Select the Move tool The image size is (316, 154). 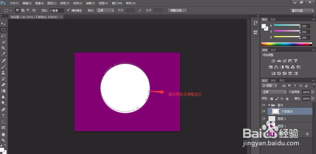[3, 24]
